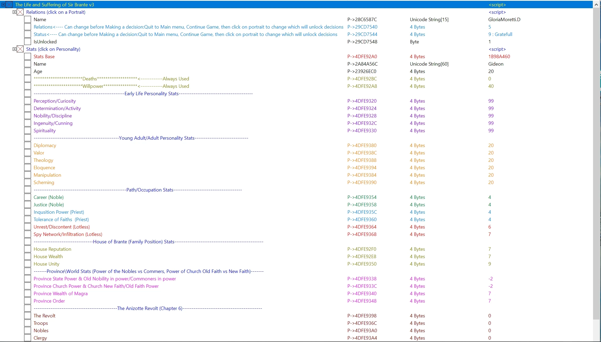Click the GloriaMoretti.D name value
The height and width of the screenshot is (342, 601).
[x=504, y=19]
